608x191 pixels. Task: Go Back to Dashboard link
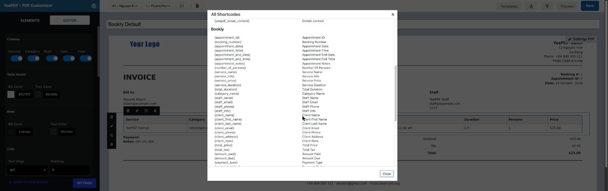tap(28, 182)
